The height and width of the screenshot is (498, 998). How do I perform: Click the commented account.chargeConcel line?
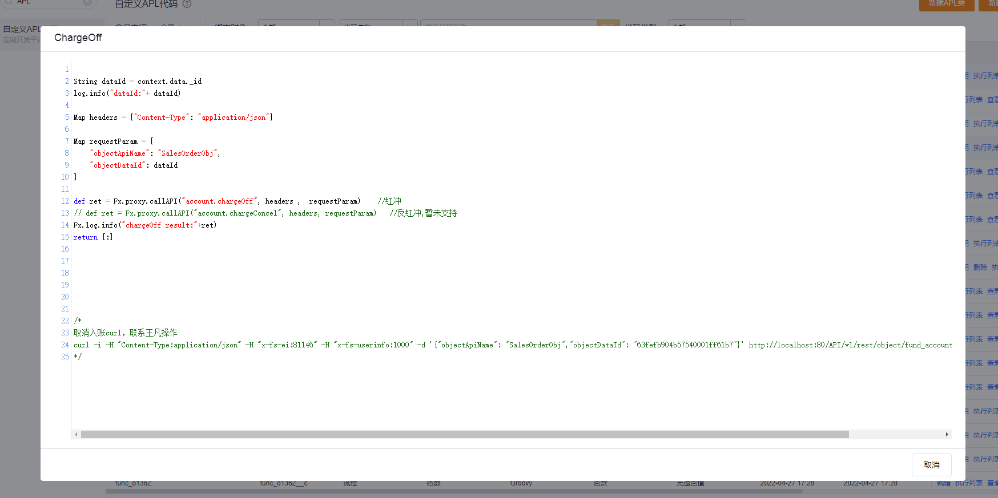pos(265,213)
